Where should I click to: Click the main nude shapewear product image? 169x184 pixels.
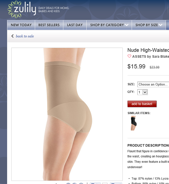tap(67, 114)
